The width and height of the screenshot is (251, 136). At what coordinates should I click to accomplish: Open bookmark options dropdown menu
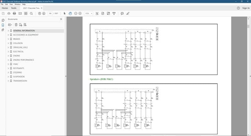click(10, 25)
